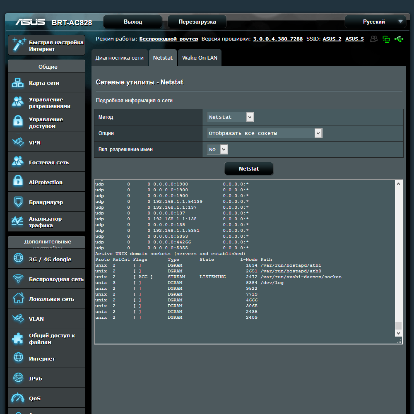Open the Анализатор трафика icon
The width and height of the screenshot is (414, 414).
point(17,221)
